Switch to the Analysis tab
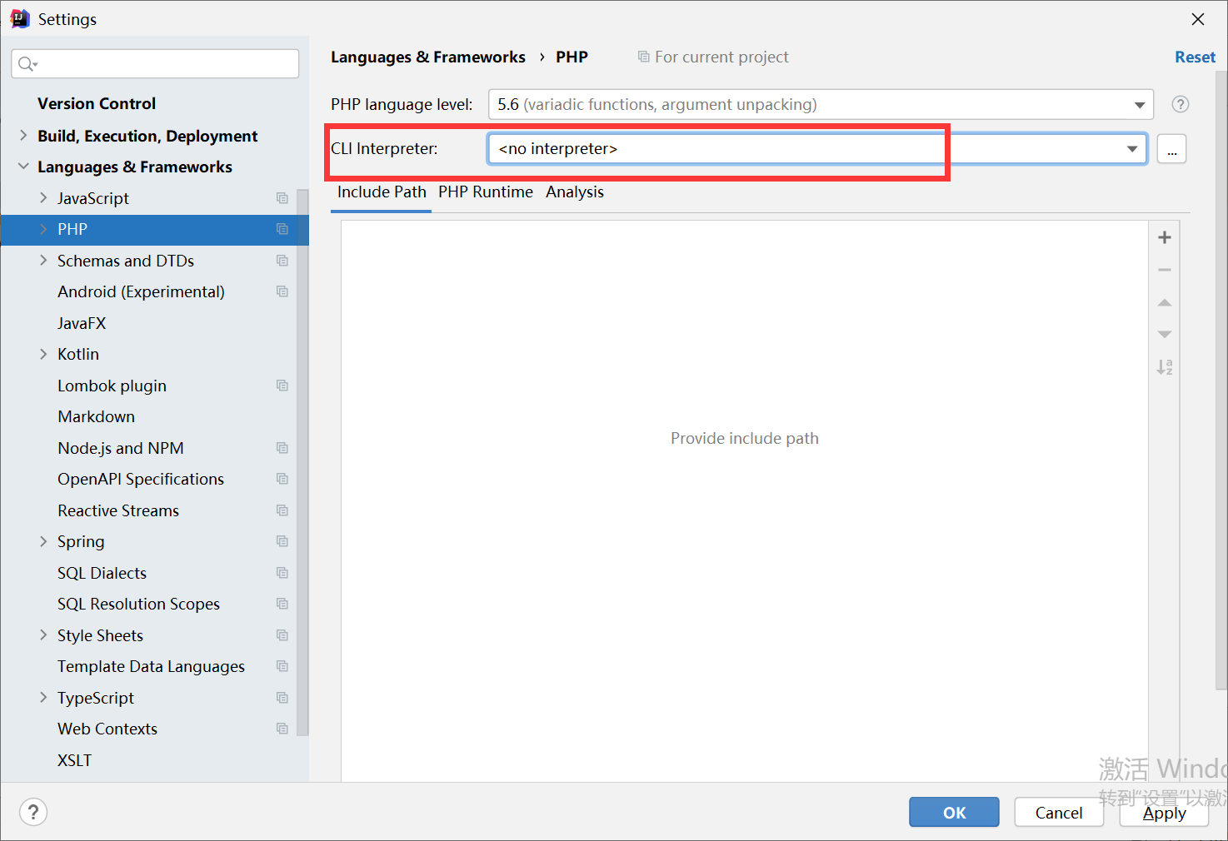The width and height of the screenshot is (1228, 841). click(575, 192)
